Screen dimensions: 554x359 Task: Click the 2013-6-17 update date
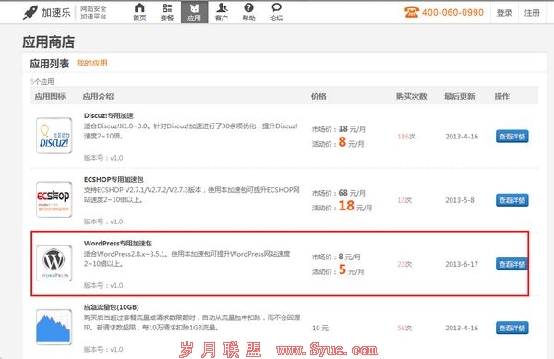click(462, 264)
